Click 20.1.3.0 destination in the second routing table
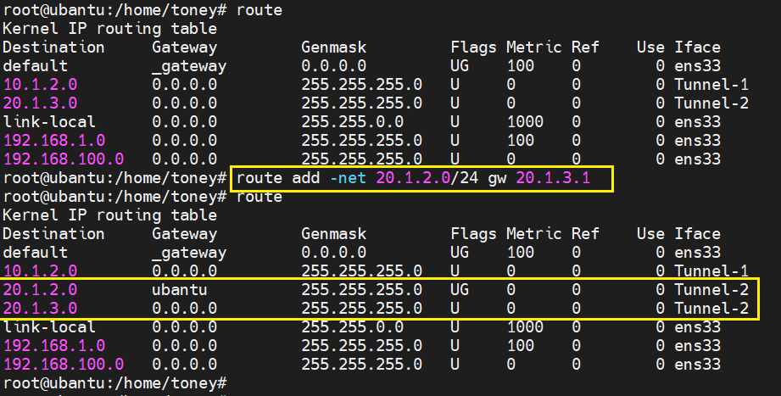Screen dimensions: 781x396 [41, 309]
